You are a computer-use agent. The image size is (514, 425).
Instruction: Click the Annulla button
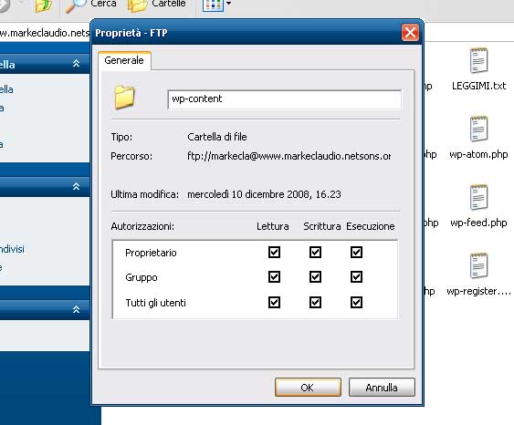point(382,388)
